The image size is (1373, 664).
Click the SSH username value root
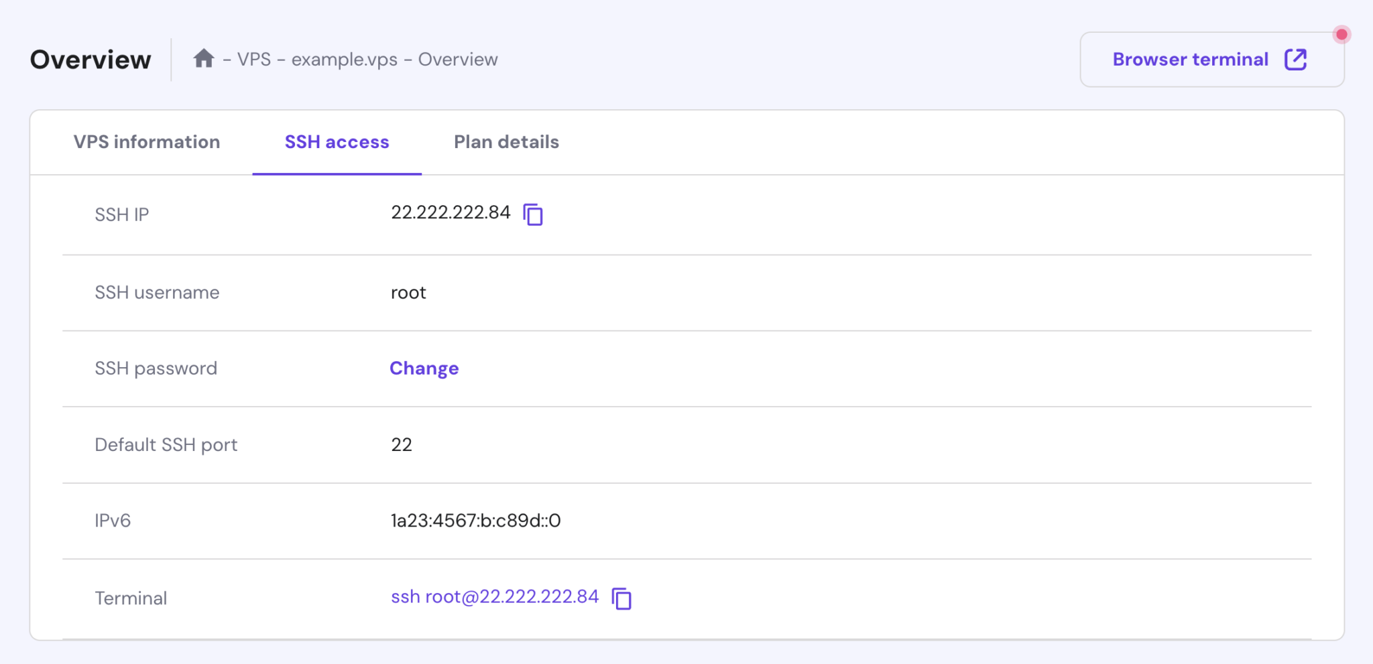point(408,293)
